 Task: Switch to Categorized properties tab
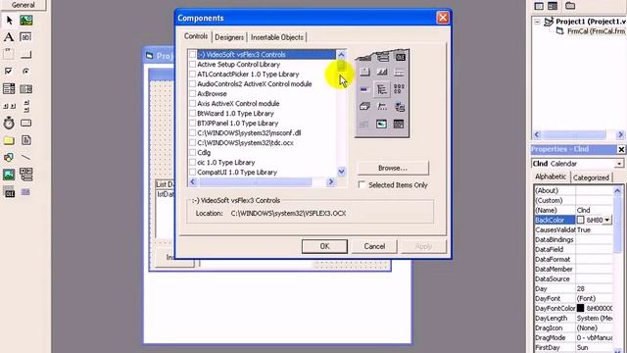591,177
